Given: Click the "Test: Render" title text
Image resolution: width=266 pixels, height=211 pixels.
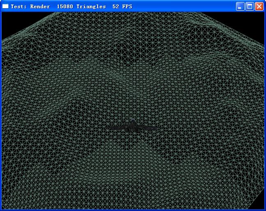Looking at the screenshot, I should [x=30, y=7].
